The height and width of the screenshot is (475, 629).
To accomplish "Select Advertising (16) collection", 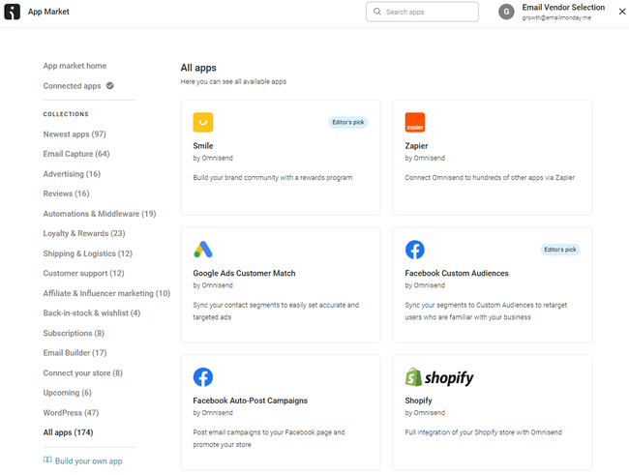I will pyautogui.click(x=72, y=174).
